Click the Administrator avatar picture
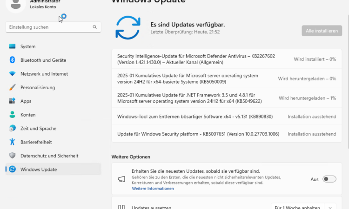 click(x=15, y=5)
